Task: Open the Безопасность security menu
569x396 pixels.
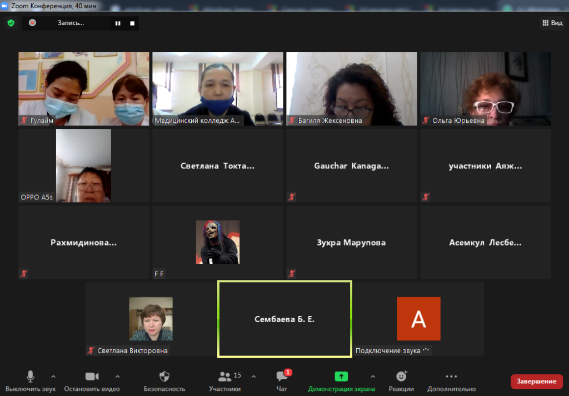Action: tap(164, 381)
